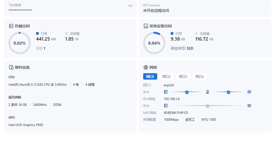Viewport: 272px width, 143px height.
Task: Click the 全双工 duplex mode
Action: pos(190,120)
